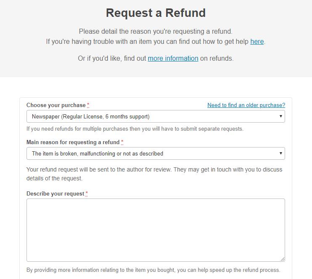Click the "Choose your purchase" label
This screenshot has height=279, width=312.
click(56, 105)
